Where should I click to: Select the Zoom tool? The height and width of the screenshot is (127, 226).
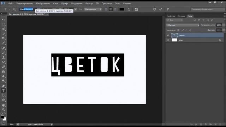click(4, 110)
